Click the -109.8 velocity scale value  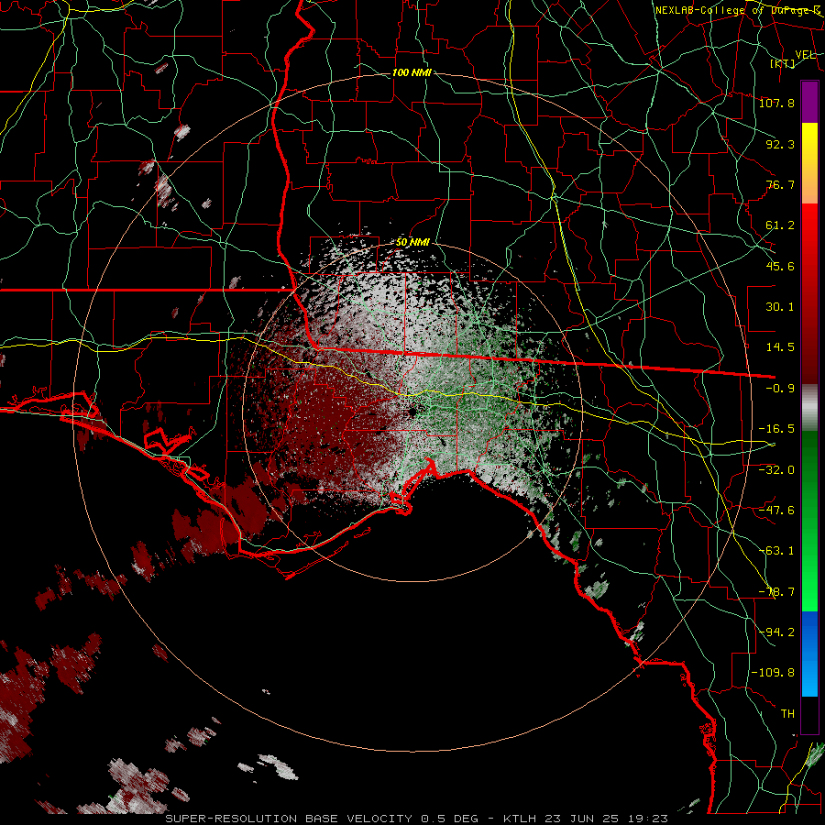(773, 673)
